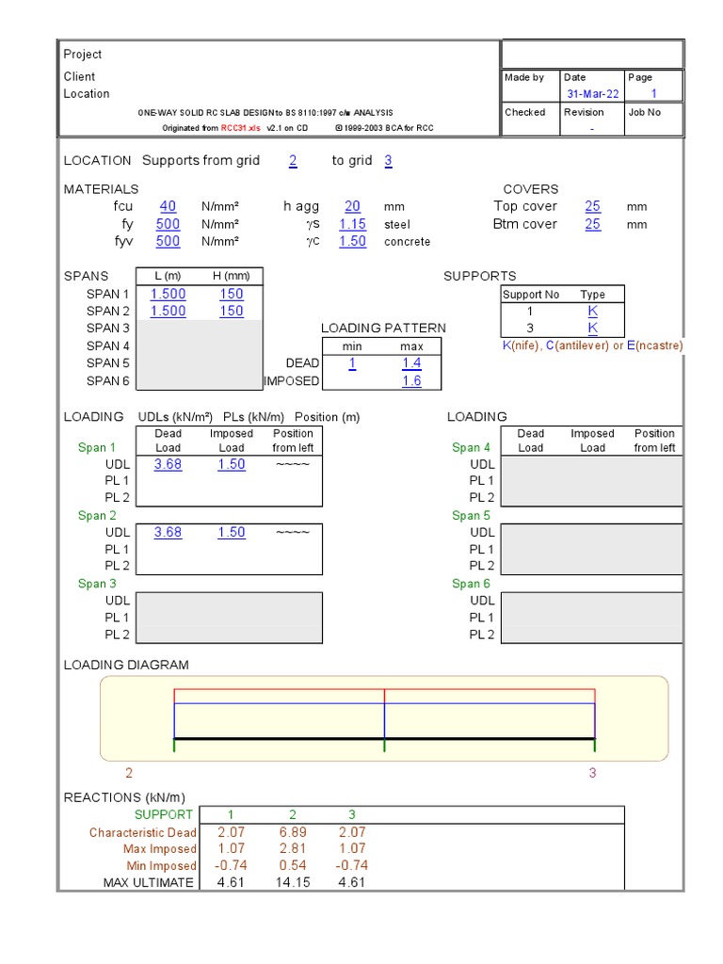Click grid label 3 under loading diagram
Viewport: 723px width, 964px height.
[x=593, y=773]
